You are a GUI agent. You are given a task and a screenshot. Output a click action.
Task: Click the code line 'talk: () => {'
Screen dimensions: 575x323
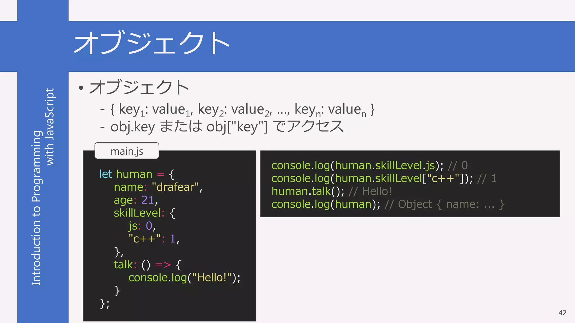pos(148,264)
